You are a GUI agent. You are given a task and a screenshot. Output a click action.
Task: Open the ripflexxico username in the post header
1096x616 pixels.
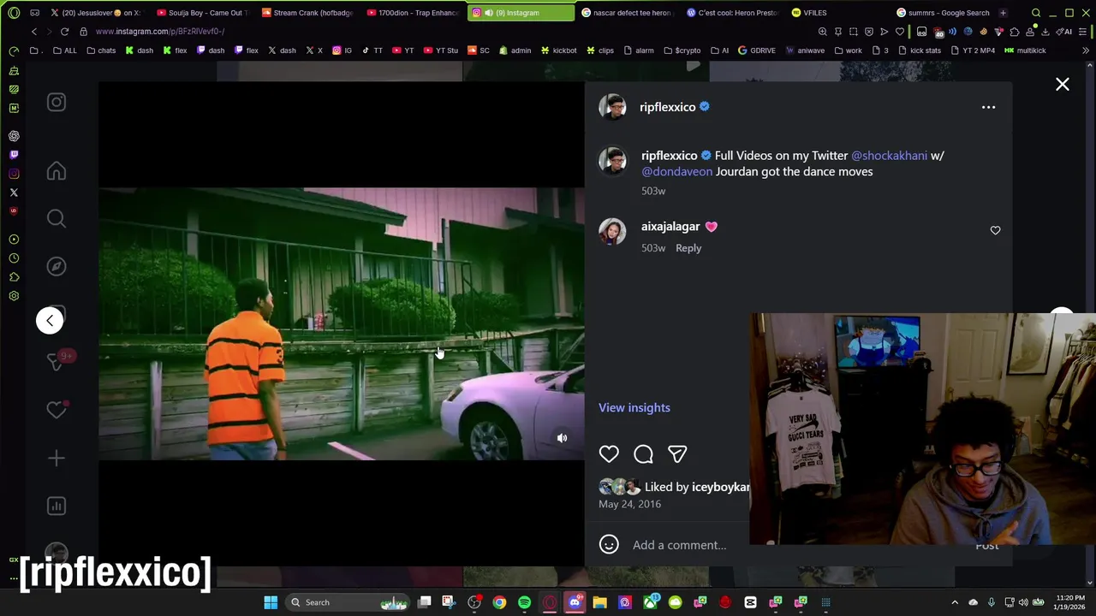[x=667, y=107]
